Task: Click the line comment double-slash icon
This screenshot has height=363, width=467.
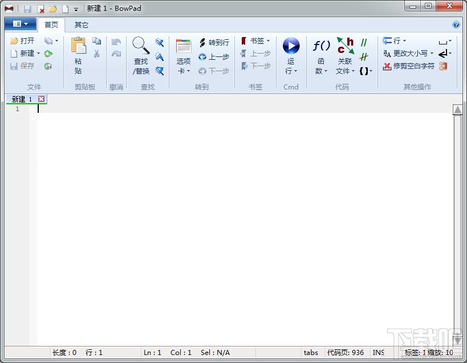Action: [364, 43]
